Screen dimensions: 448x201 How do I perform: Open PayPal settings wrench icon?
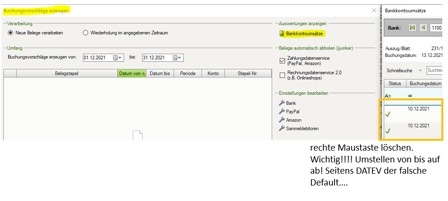[x=282, y=112]
